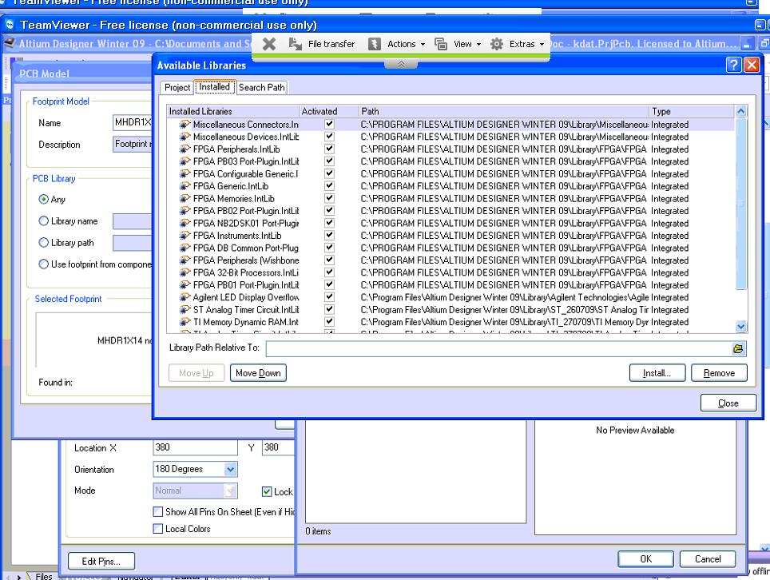Open the Orientation 180 Degrees dropdown
This screenshot has width=770, height=580.
point(231,470)
